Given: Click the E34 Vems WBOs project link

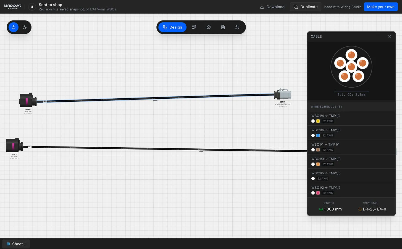Looking at the screenshot, I should tap(103, 9).
